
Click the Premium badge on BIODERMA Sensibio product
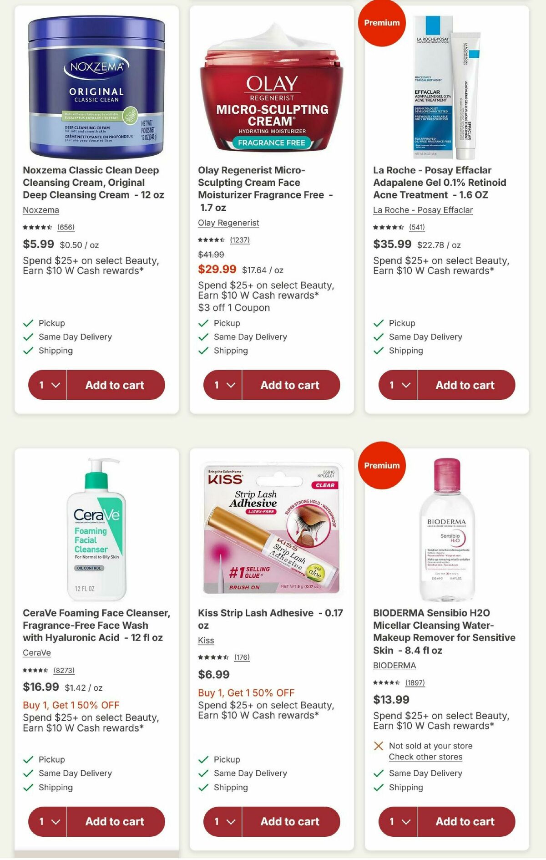(x=382, y=465)
